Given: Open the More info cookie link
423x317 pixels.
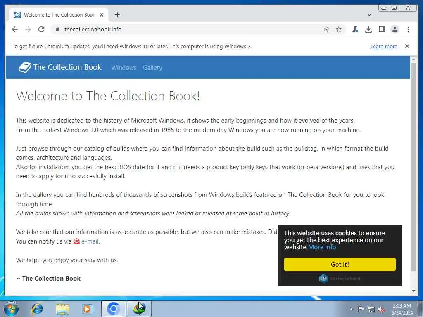Looking at the screenshot, I should coord(322,247).
